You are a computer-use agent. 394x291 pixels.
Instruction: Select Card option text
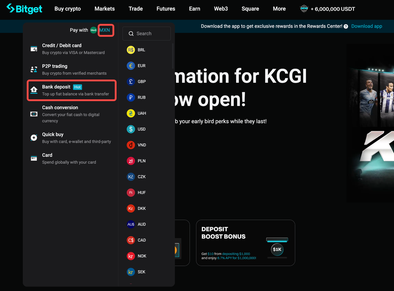coord(47,155)
